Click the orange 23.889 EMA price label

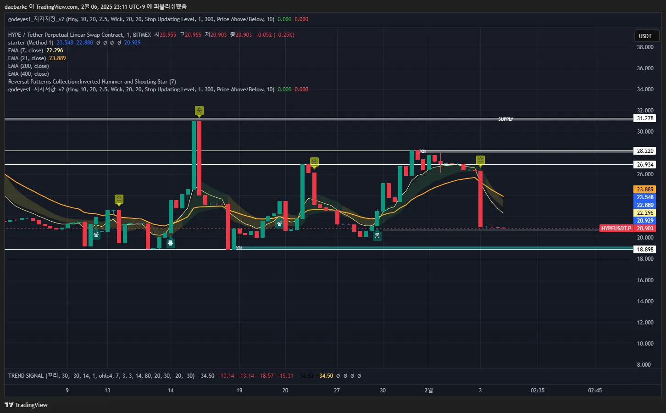(645, 190)
